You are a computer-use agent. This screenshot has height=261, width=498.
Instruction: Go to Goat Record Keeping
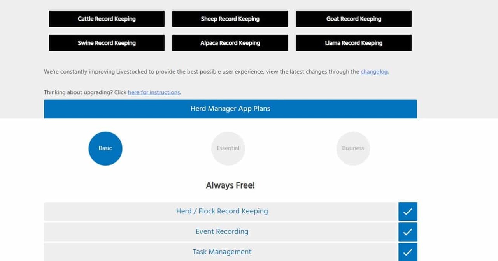(353, 19)
